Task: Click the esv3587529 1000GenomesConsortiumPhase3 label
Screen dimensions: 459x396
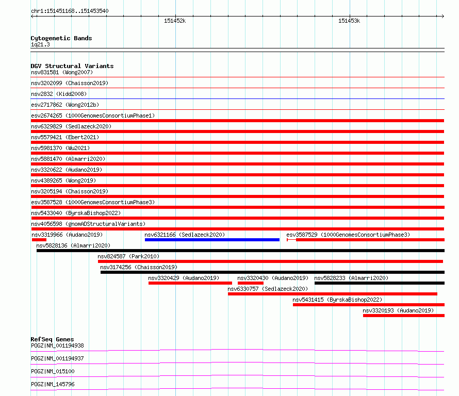Action: coord(348,235)
